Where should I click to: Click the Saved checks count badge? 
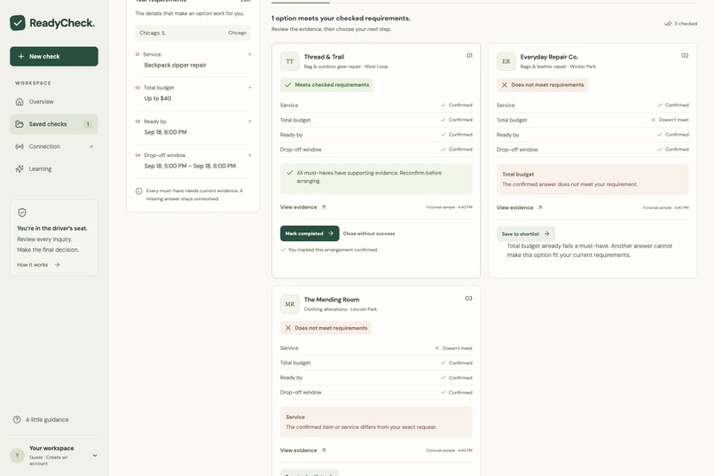point(88,124)
